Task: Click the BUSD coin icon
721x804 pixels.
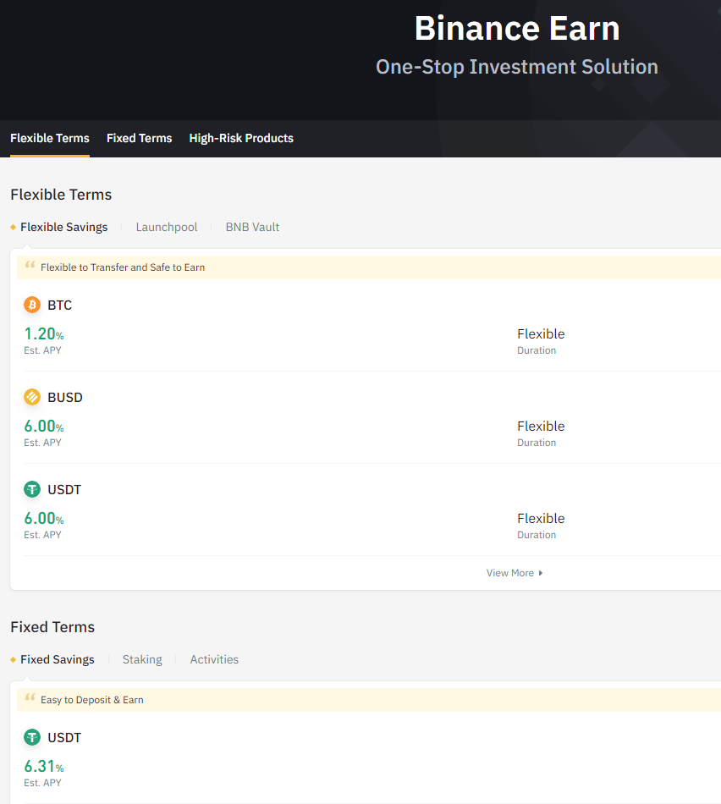Action: pos(32,397)
